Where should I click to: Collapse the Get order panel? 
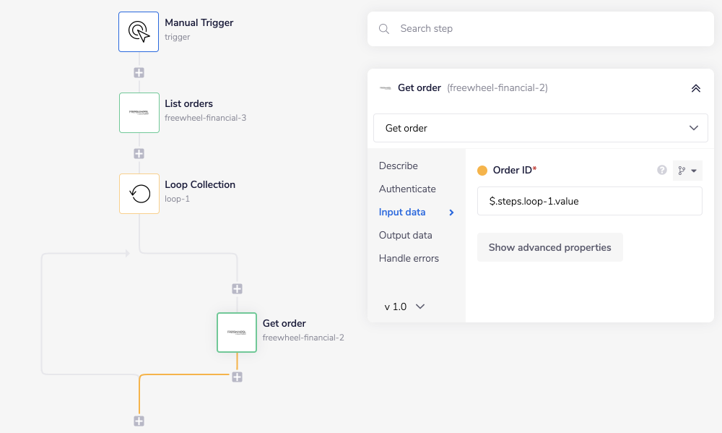[x=695, y=87]
